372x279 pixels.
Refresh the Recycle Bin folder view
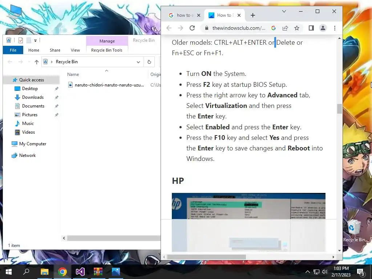(149, 62)
